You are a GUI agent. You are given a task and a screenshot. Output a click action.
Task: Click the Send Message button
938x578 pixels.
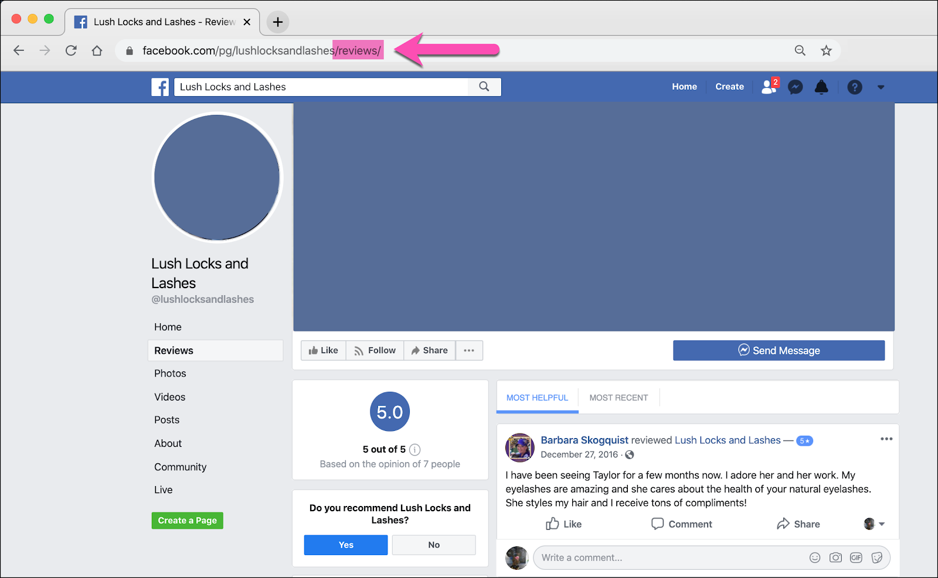coord(779,350)
